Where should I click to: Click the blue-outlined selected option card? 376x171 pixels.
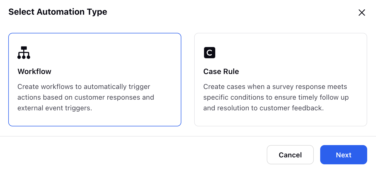click(x=95, y=80)
